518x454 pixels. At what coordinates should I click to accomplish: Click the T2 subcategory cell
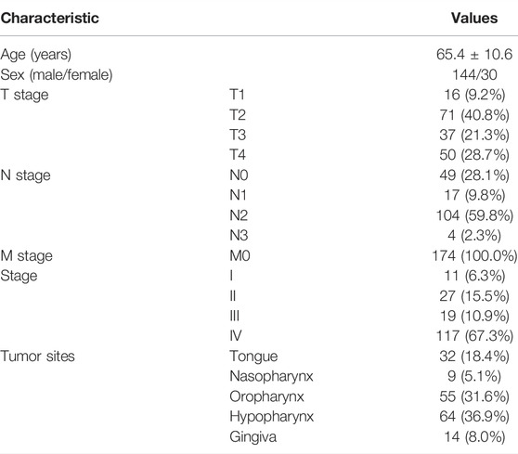238,115
